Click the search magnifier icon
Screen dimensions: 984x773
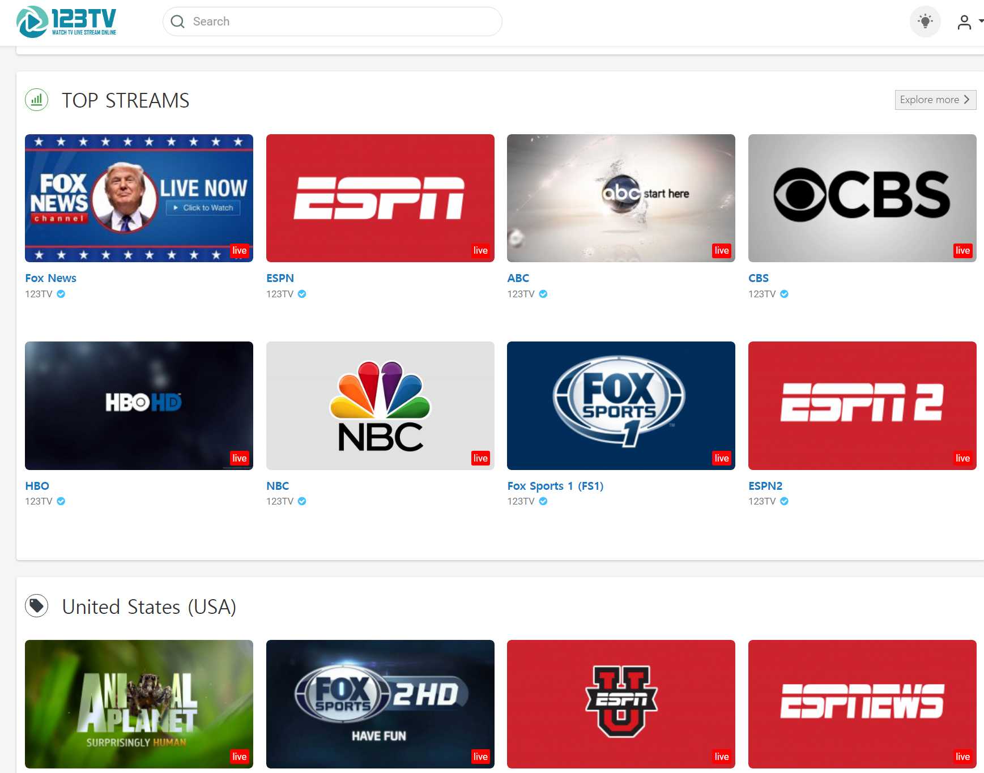click(x=177, y=22)
